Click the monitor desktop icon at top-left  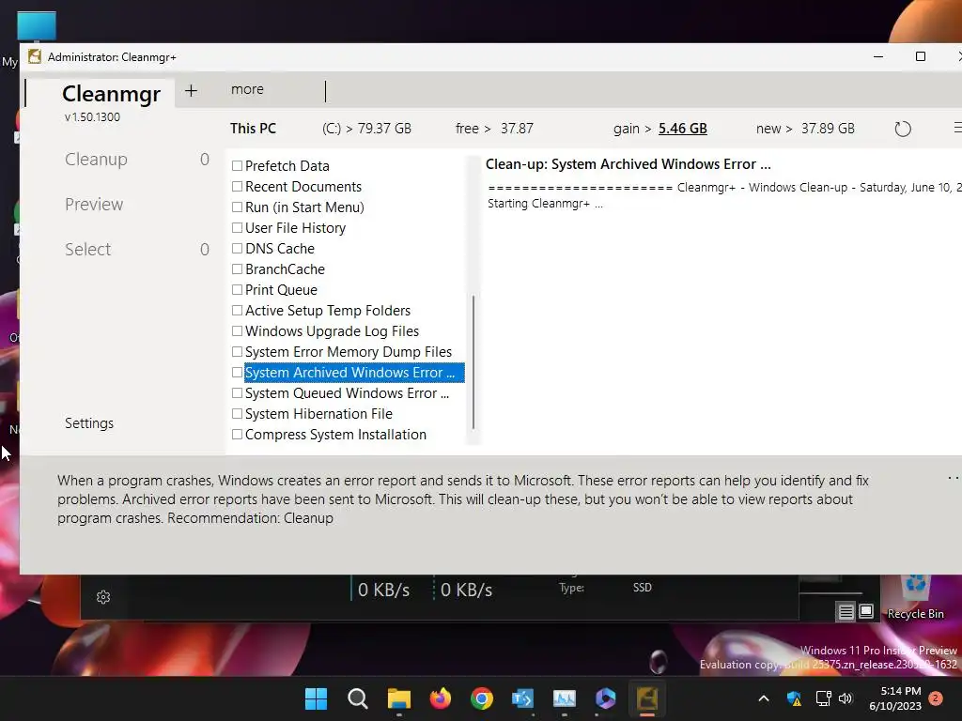[x=37, y=27]
